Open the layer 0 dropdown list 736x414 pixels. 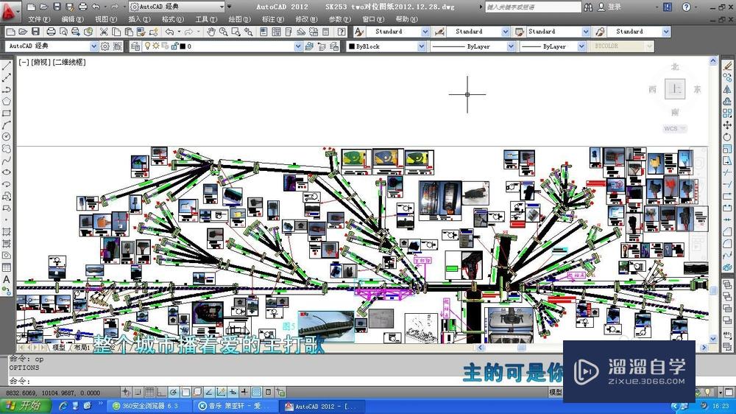point(297,46)
